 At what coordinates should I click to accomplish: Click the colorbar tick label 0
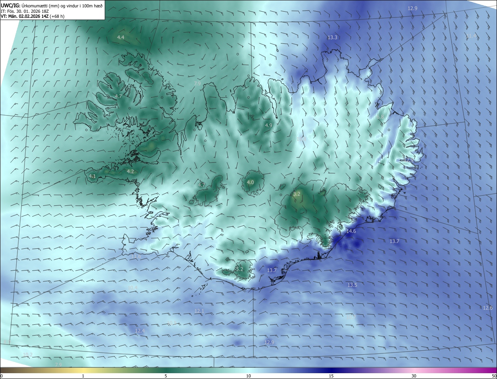tap(2, 376)
